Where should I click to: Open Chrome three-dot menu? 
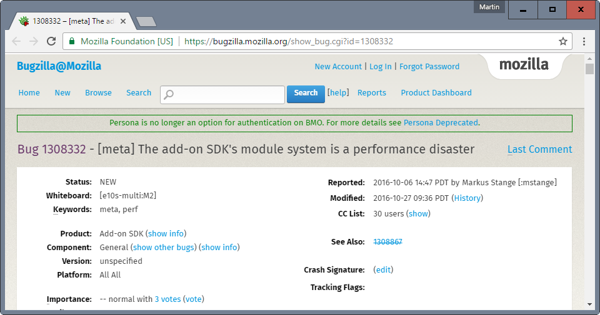point(584,41)
